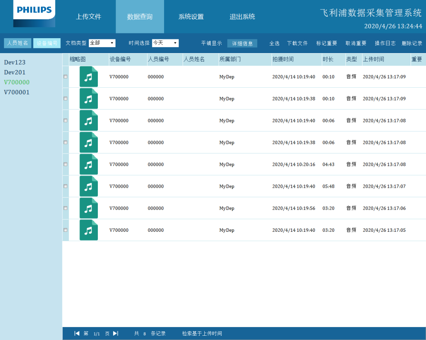
Task: Open 操作日志
Action: click(385, 43)
